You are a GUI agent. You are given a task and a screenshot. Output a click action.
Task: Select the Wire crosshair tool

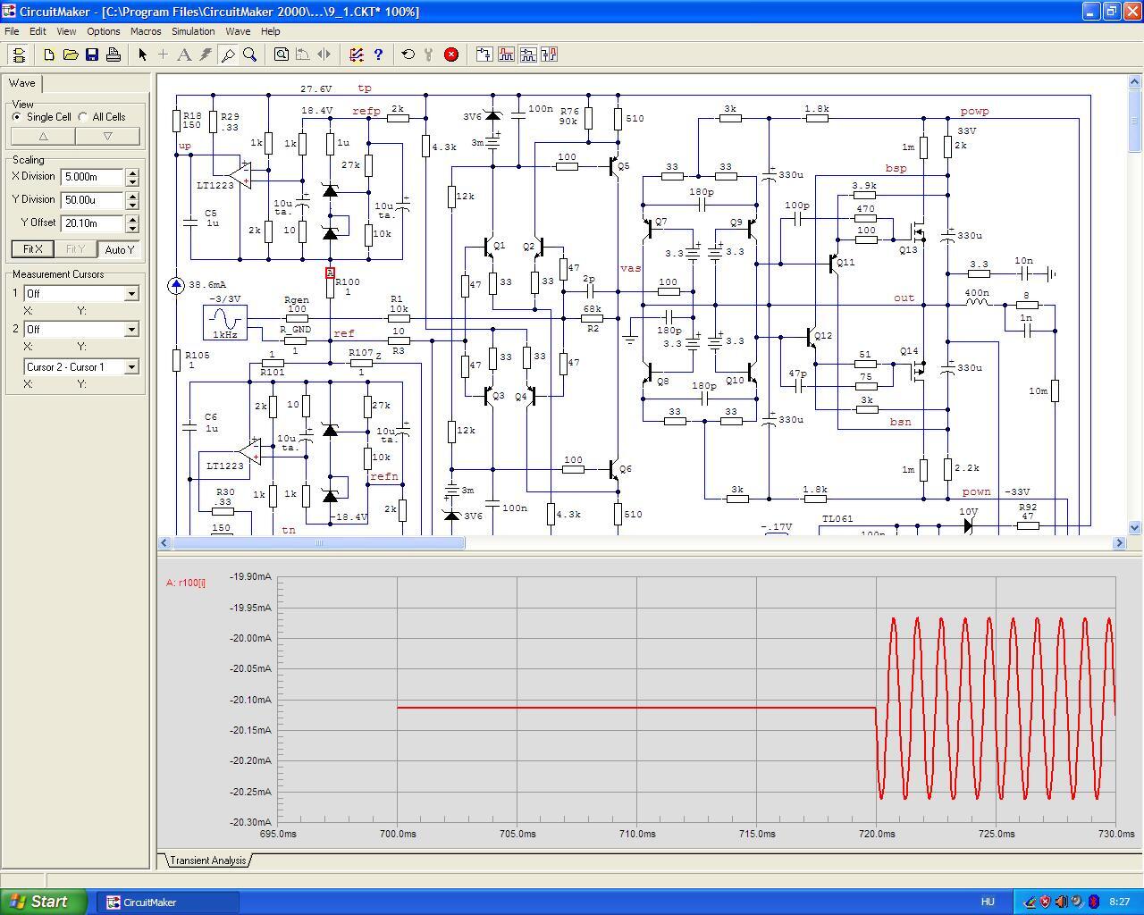(164, 55)
